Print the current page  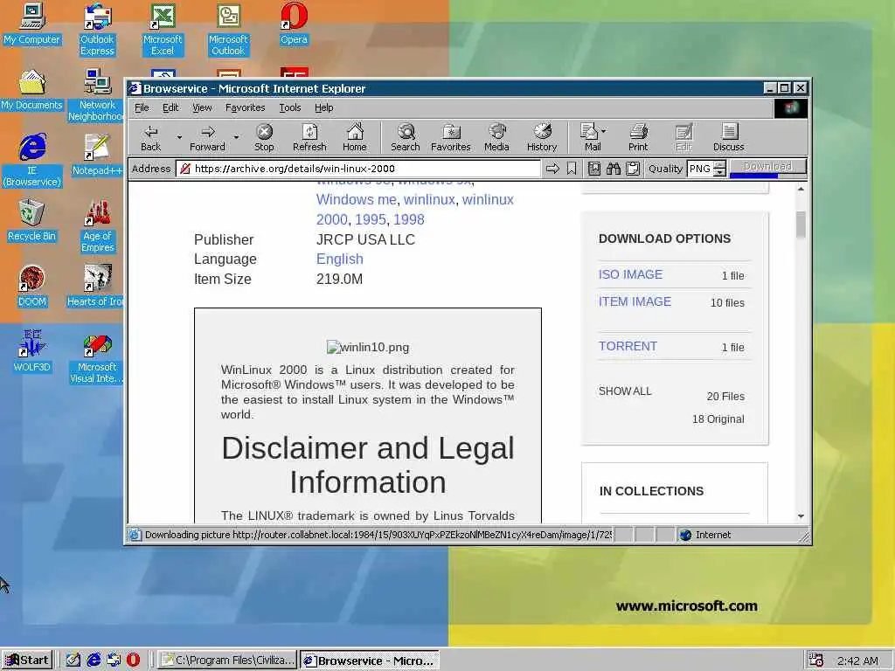pyautogui.click(x=638, y=137)
